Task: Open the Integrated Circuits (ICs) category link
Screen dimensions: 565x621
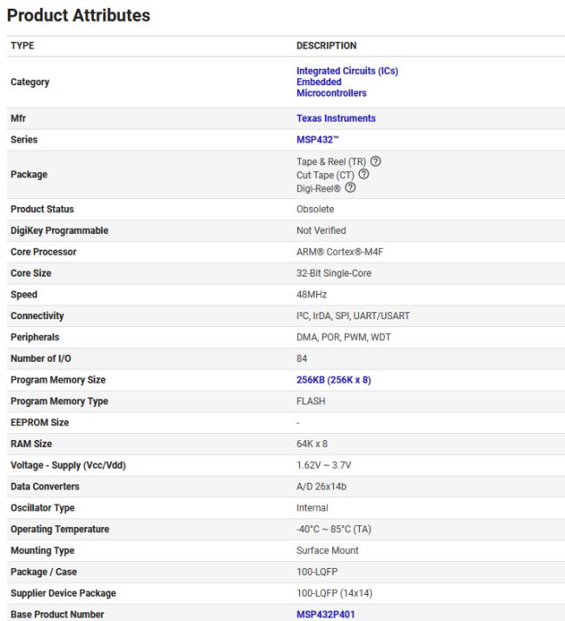Action: (x=347, y=71)
